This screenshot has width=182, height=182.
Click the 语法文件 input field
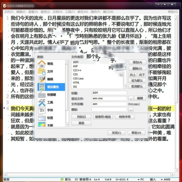pyautogui.click(x=109, y=98)
